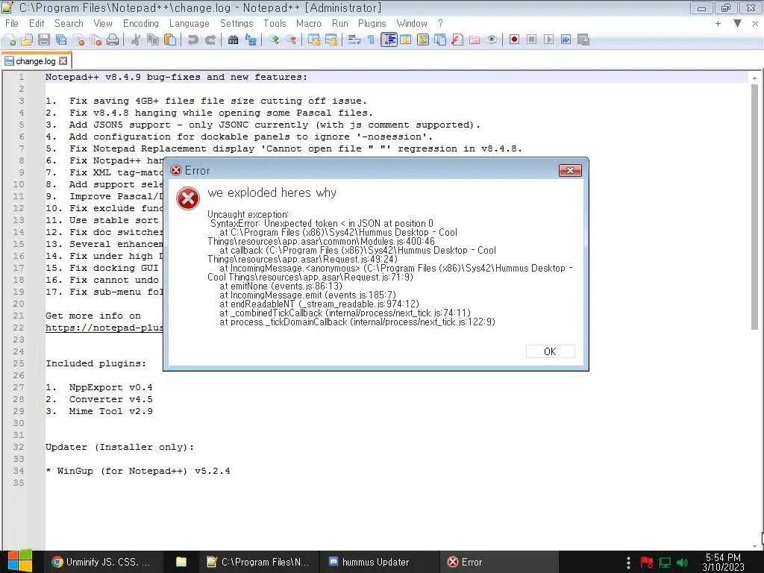Expand the dropdown triangle in menu bar

(737, 23)
